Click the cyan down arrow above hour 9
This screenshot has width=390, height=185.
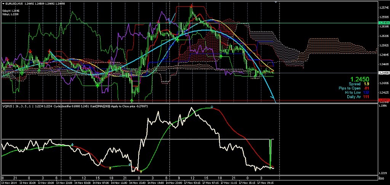(72, 145)
